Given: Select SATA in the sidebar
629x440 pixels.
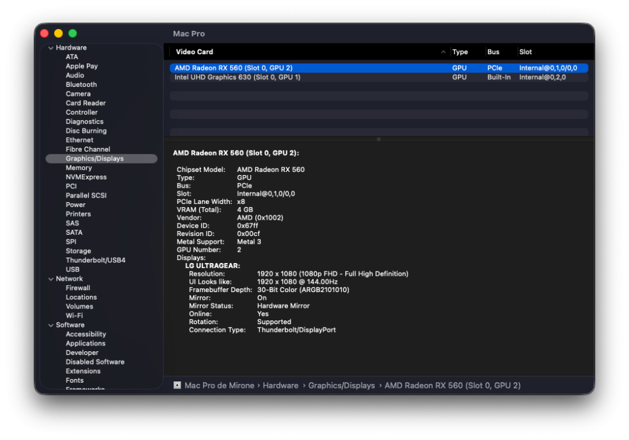Looking at the screenshot, I should point(74,232).
